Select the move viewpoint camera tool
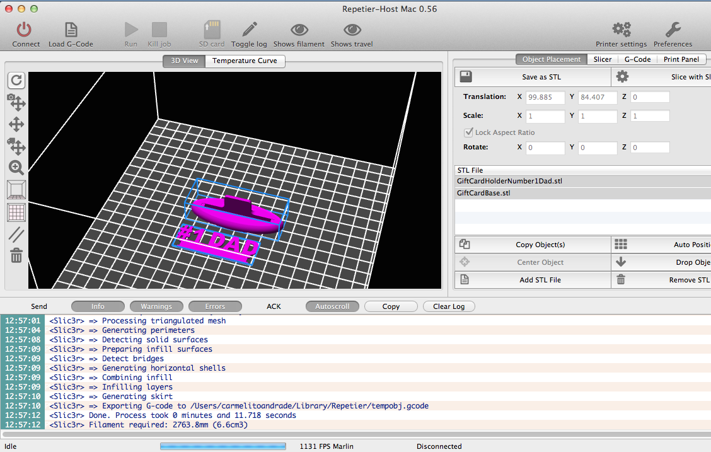 16,103
